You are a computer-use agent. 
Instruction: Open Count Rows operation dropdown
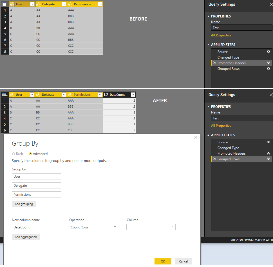click(93, 227)
